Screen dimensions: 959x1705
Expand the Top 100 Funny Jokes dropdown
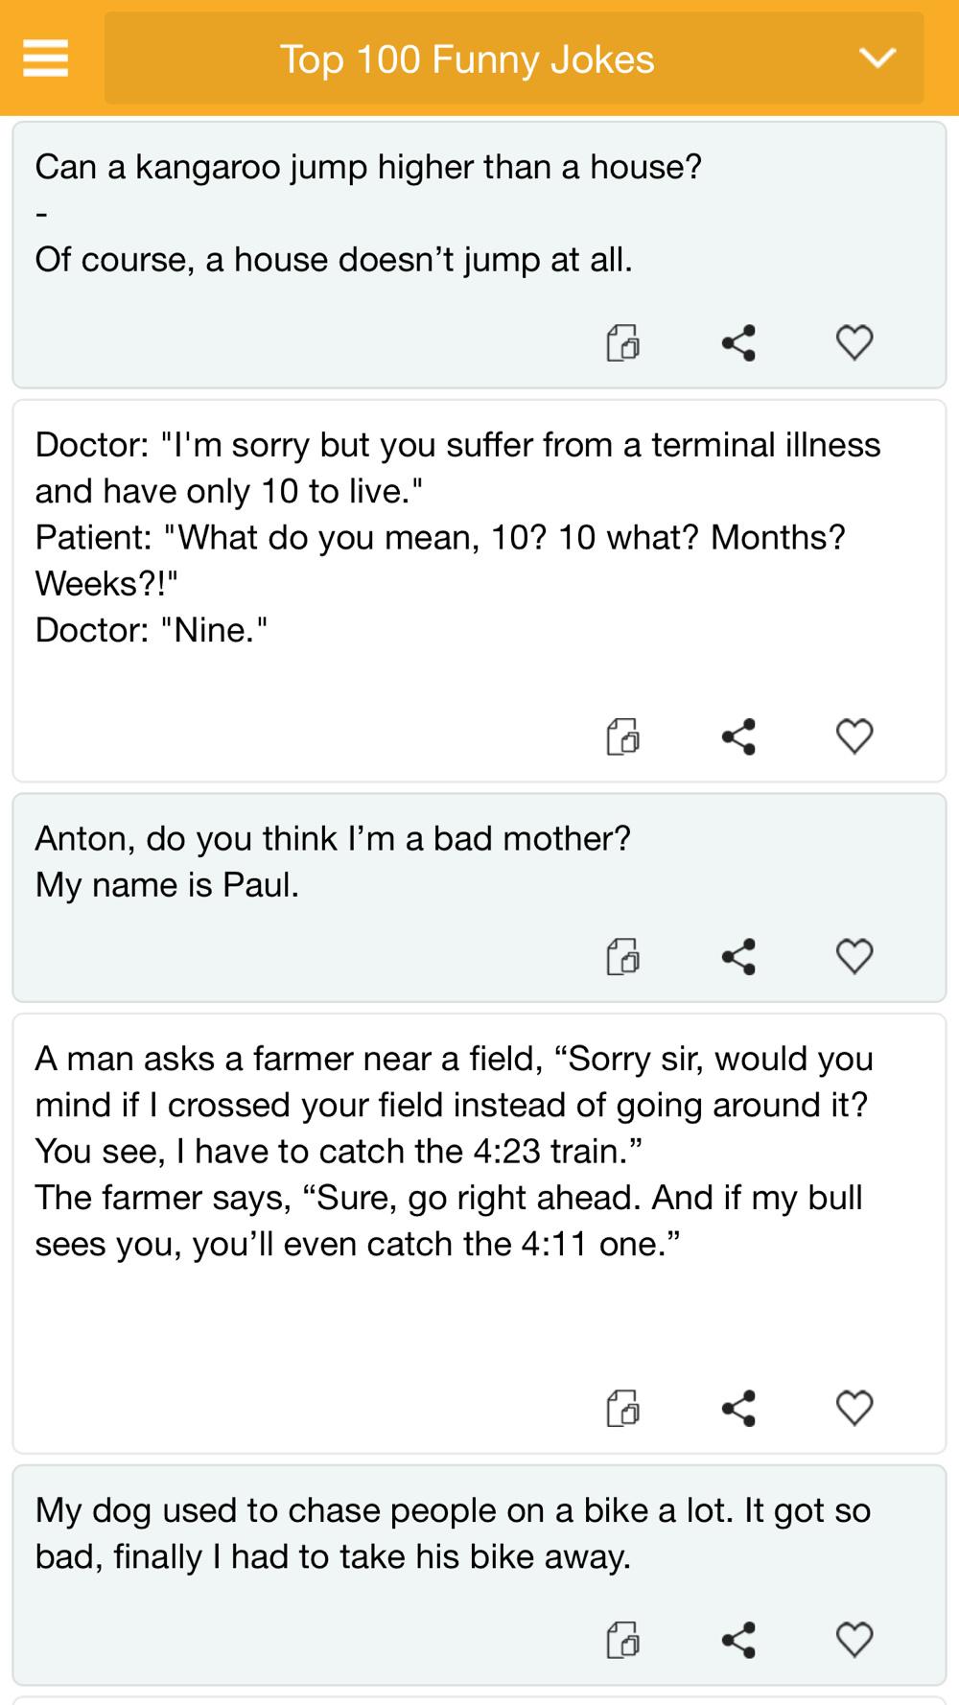pyautogui.click(x=877, y=58)
